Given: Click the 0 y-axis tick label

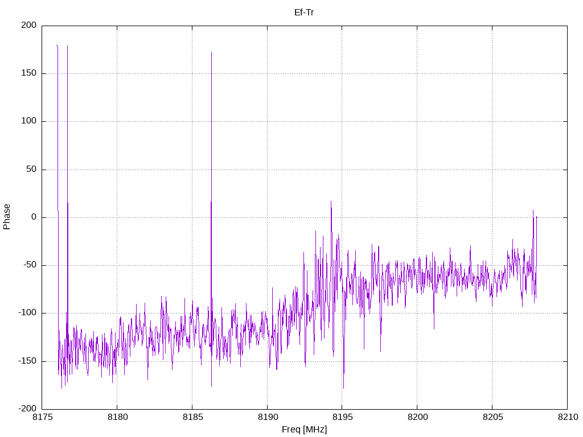Looking at the screenshot, I should [34, 217].
